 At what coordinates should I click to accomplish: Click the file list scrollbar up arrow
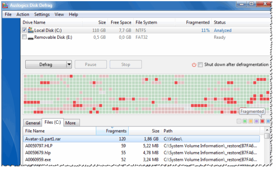pos(267,130)
